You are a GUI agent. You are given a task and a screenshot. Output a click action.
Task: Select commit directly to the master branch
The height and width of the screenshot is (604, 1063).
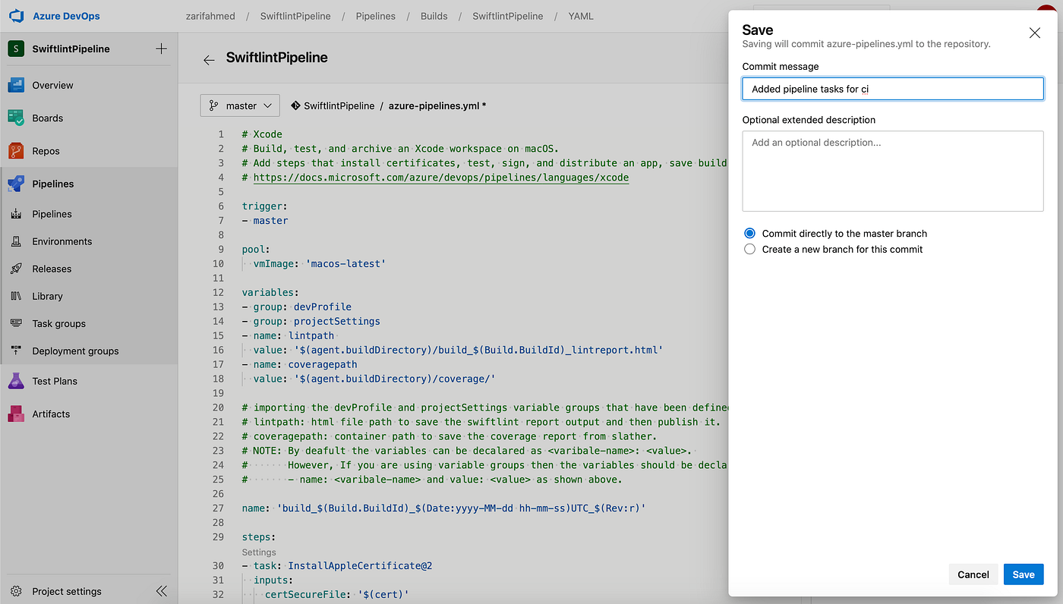click(x=749, y=233)
